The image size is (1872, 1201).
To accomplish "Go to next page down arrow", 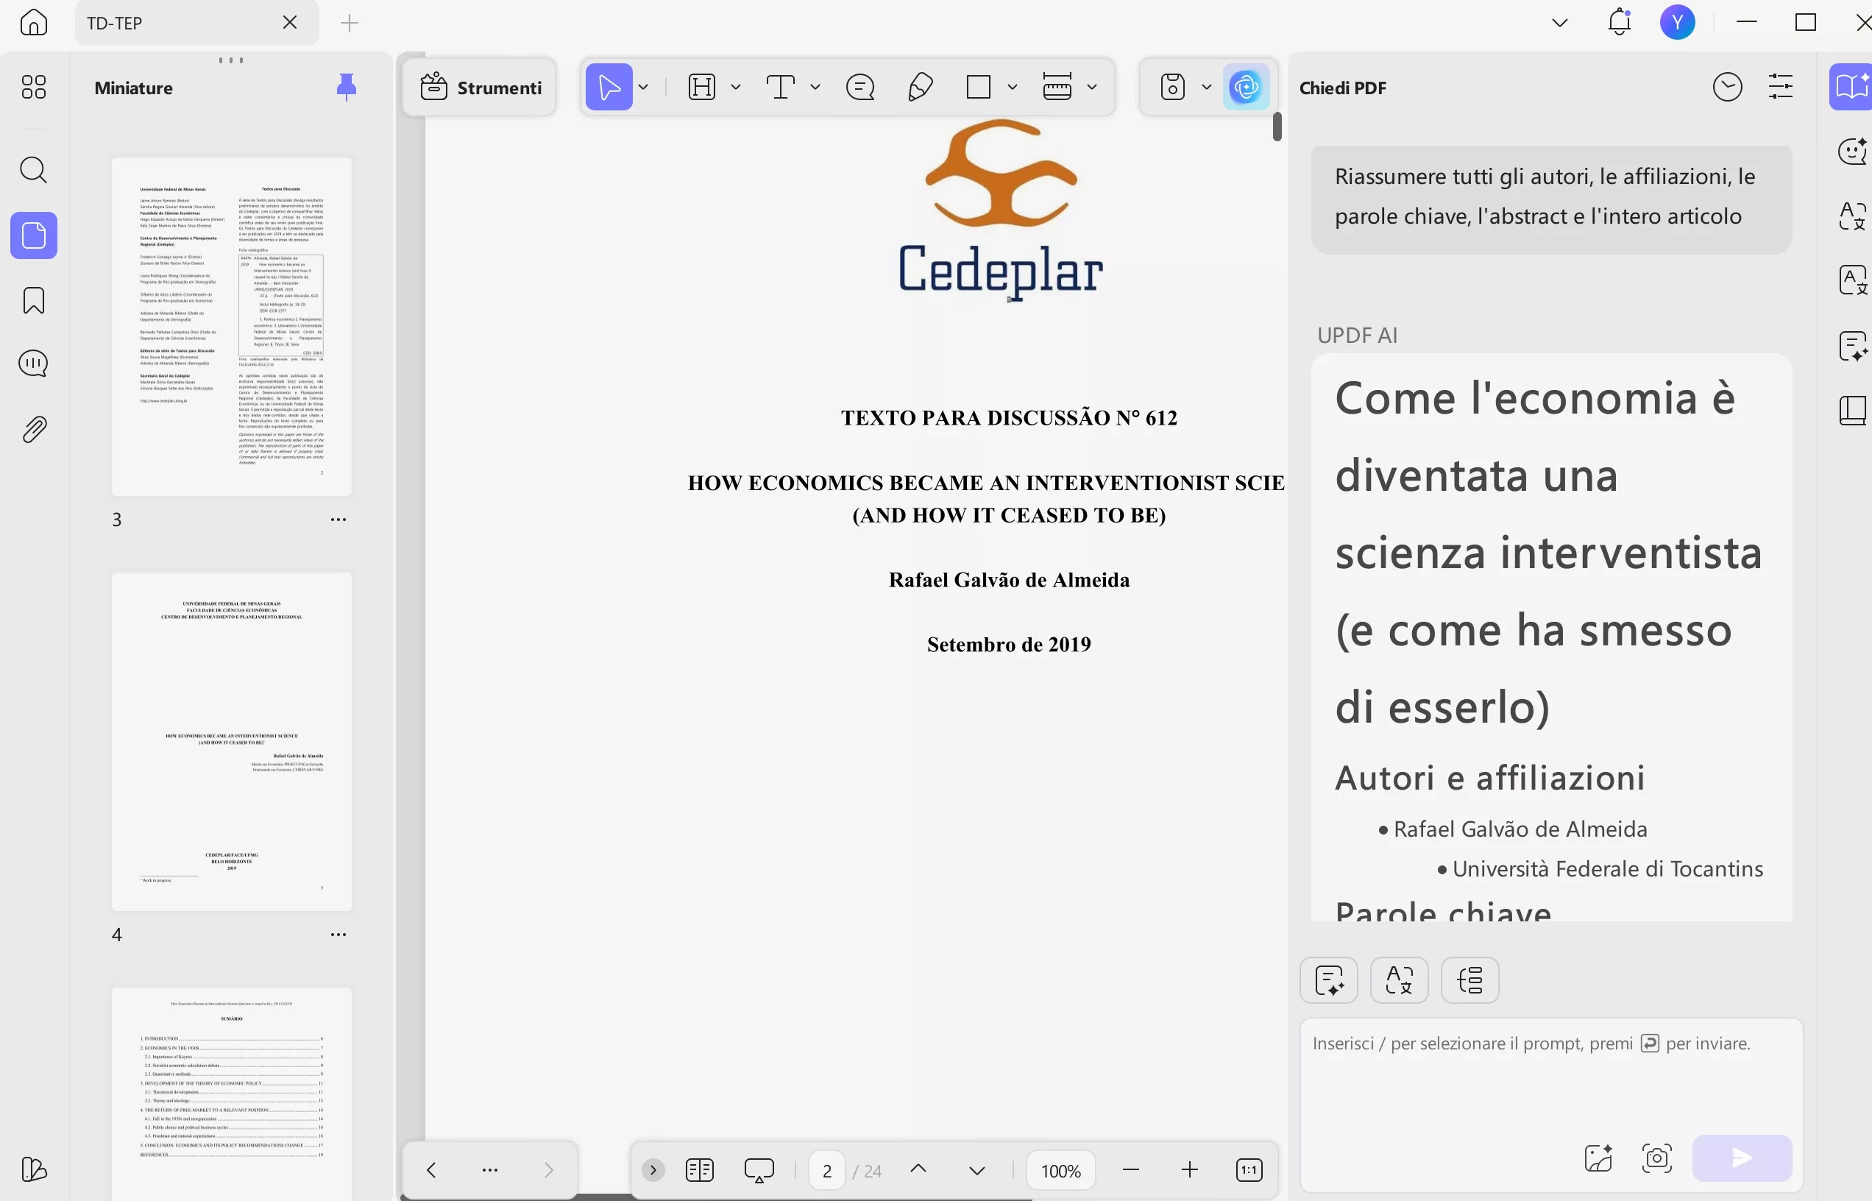I will coord(977,1171).
